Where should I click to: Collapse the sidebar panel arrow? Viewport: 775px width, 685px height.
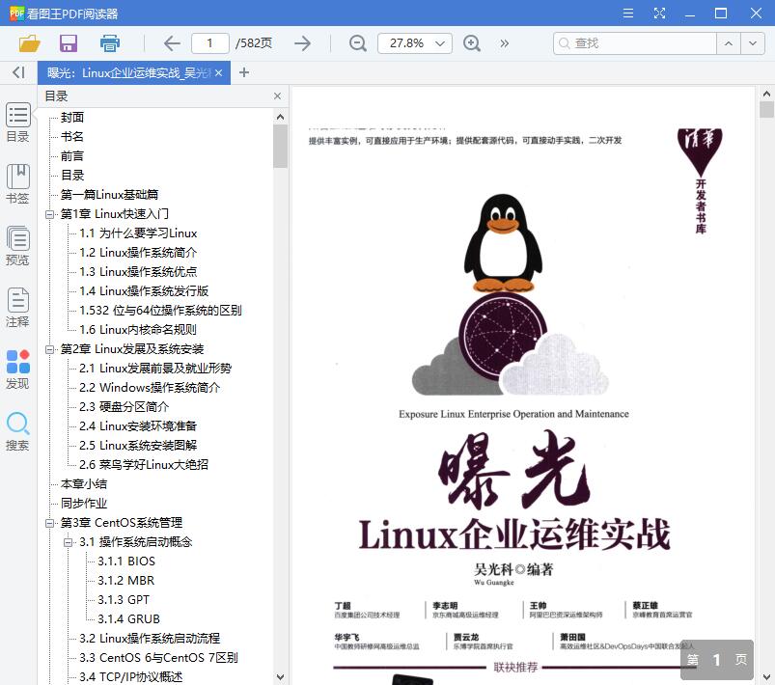coord(18,72)
